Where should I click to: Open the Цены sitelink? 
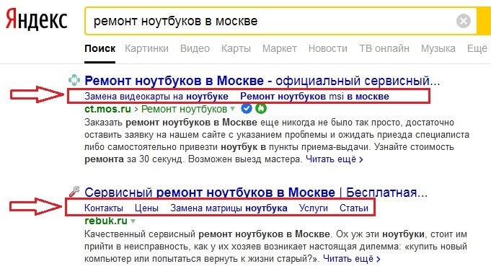146,208
